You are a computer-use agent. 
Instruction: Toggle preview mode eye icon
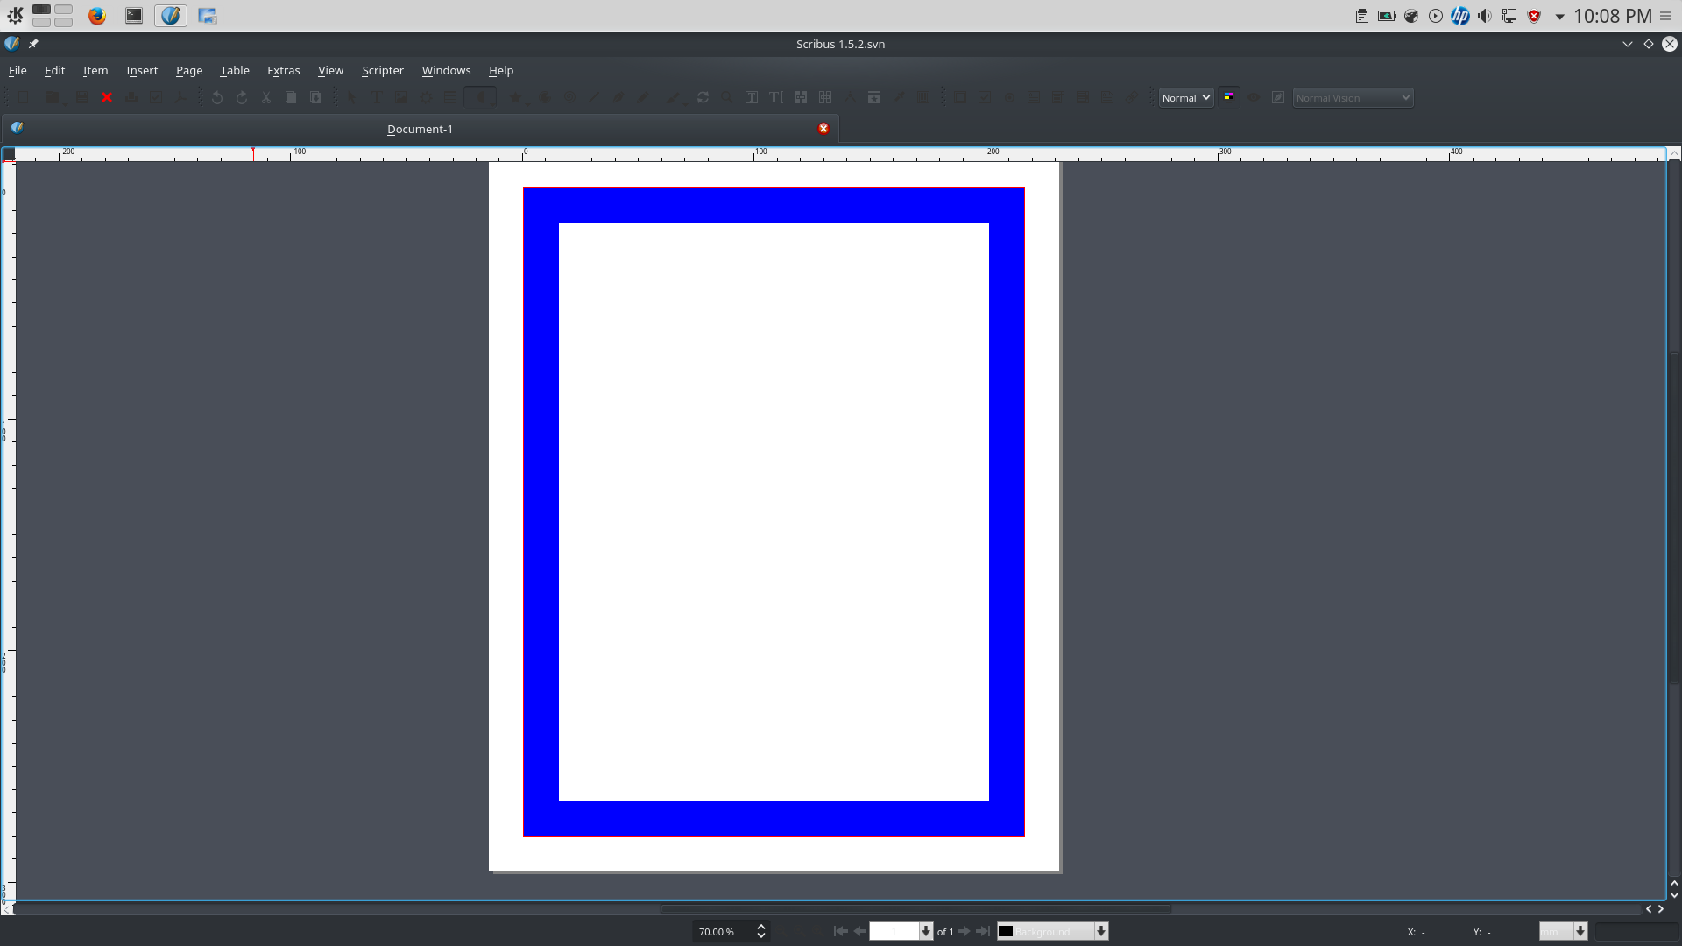(x=1254, y=97)
